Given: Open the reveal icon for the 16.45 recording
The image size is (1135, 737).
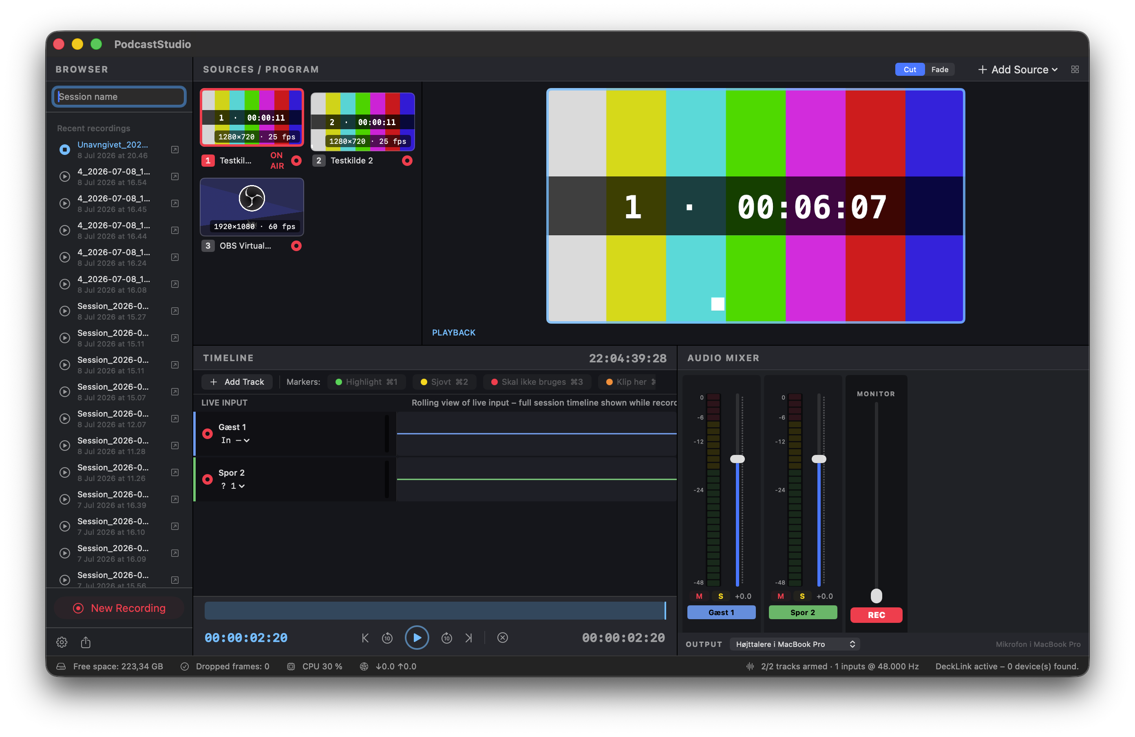Looking at the screenshot, I should point(175,203).
